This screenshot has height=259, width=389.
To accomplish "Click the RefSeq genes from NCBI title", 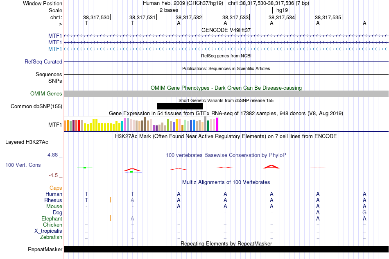I will 226,56.
